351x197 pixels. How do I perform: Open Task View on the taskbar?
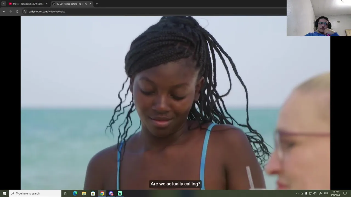pos(66,193)
